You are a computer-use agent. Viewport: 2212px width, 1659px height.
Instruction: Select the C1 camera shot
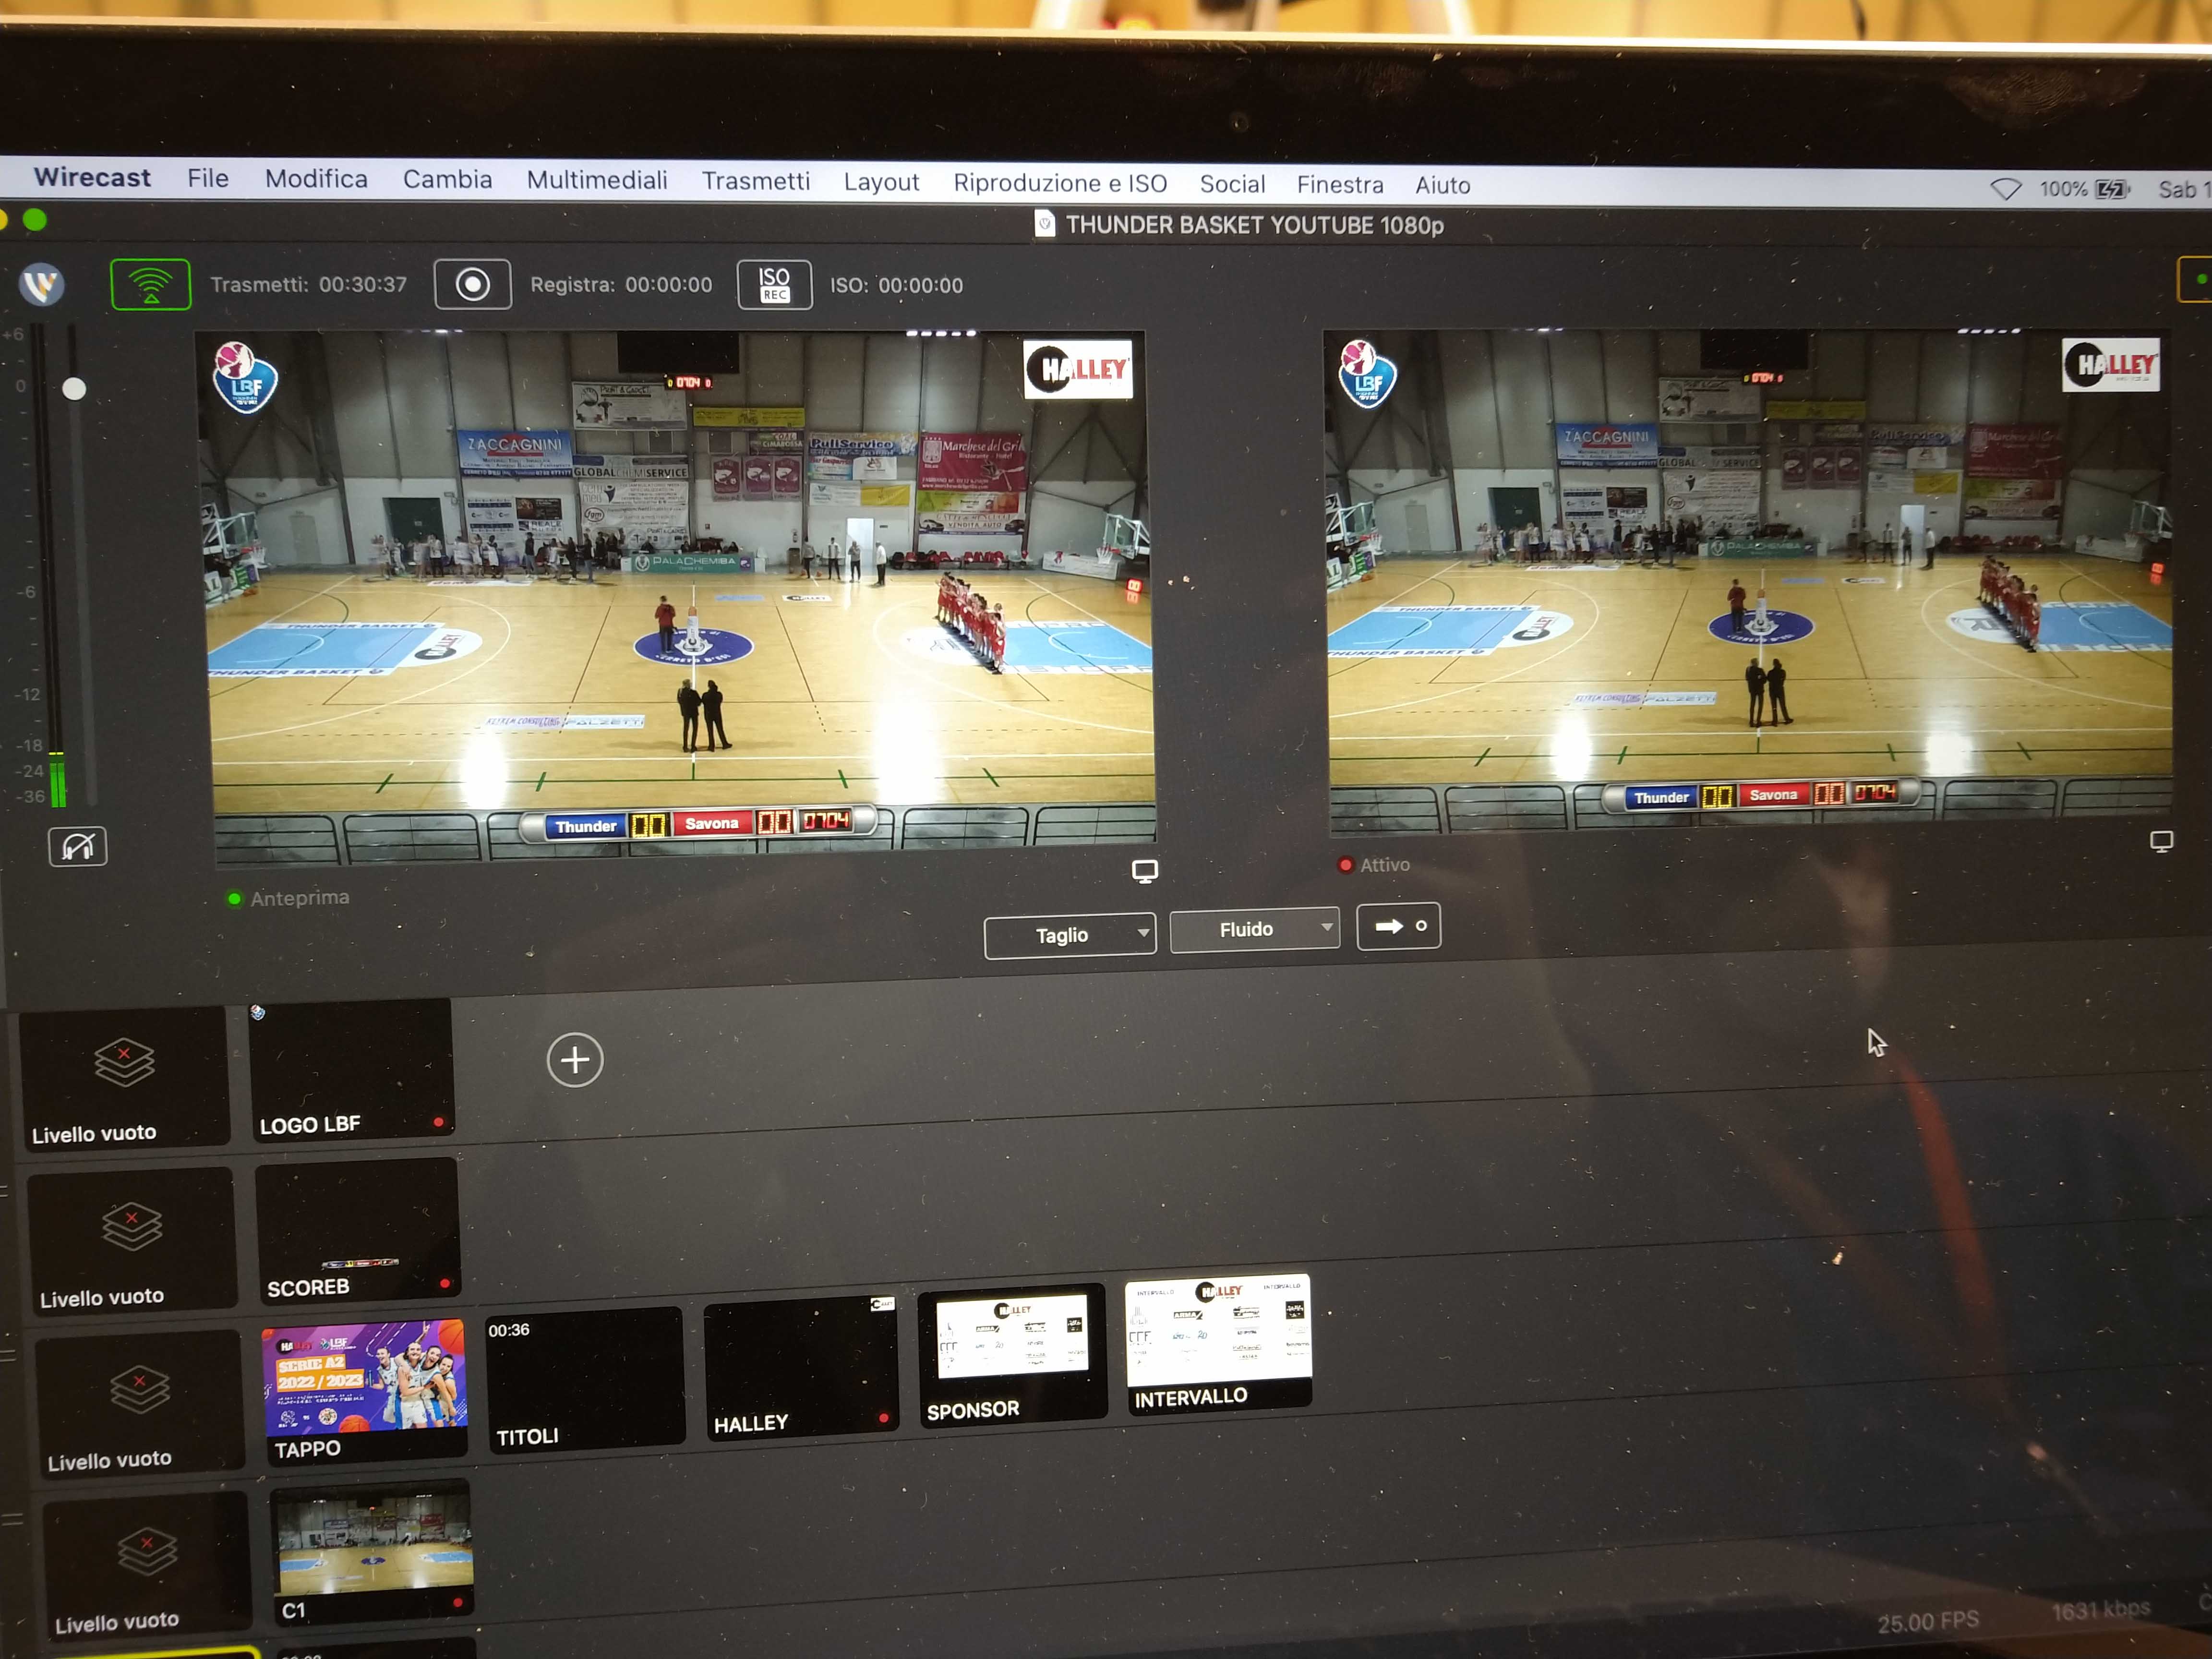372,1553
